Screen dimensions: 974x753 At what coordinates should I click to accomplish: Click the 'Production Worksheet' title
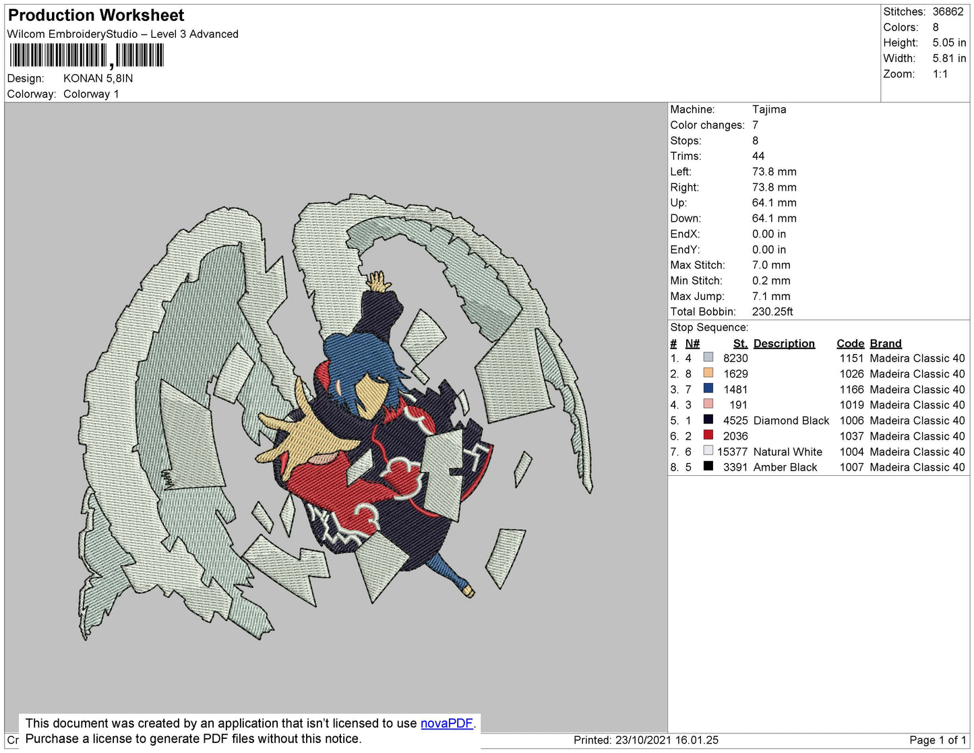point(96,16)
